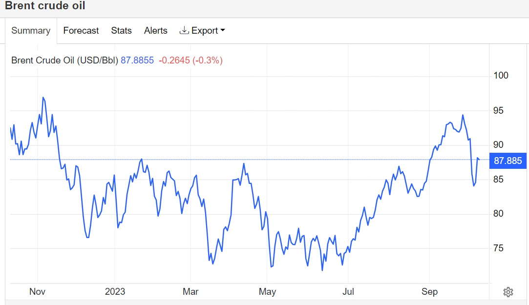Click the 75 price axis label

(x=499, y=248)
